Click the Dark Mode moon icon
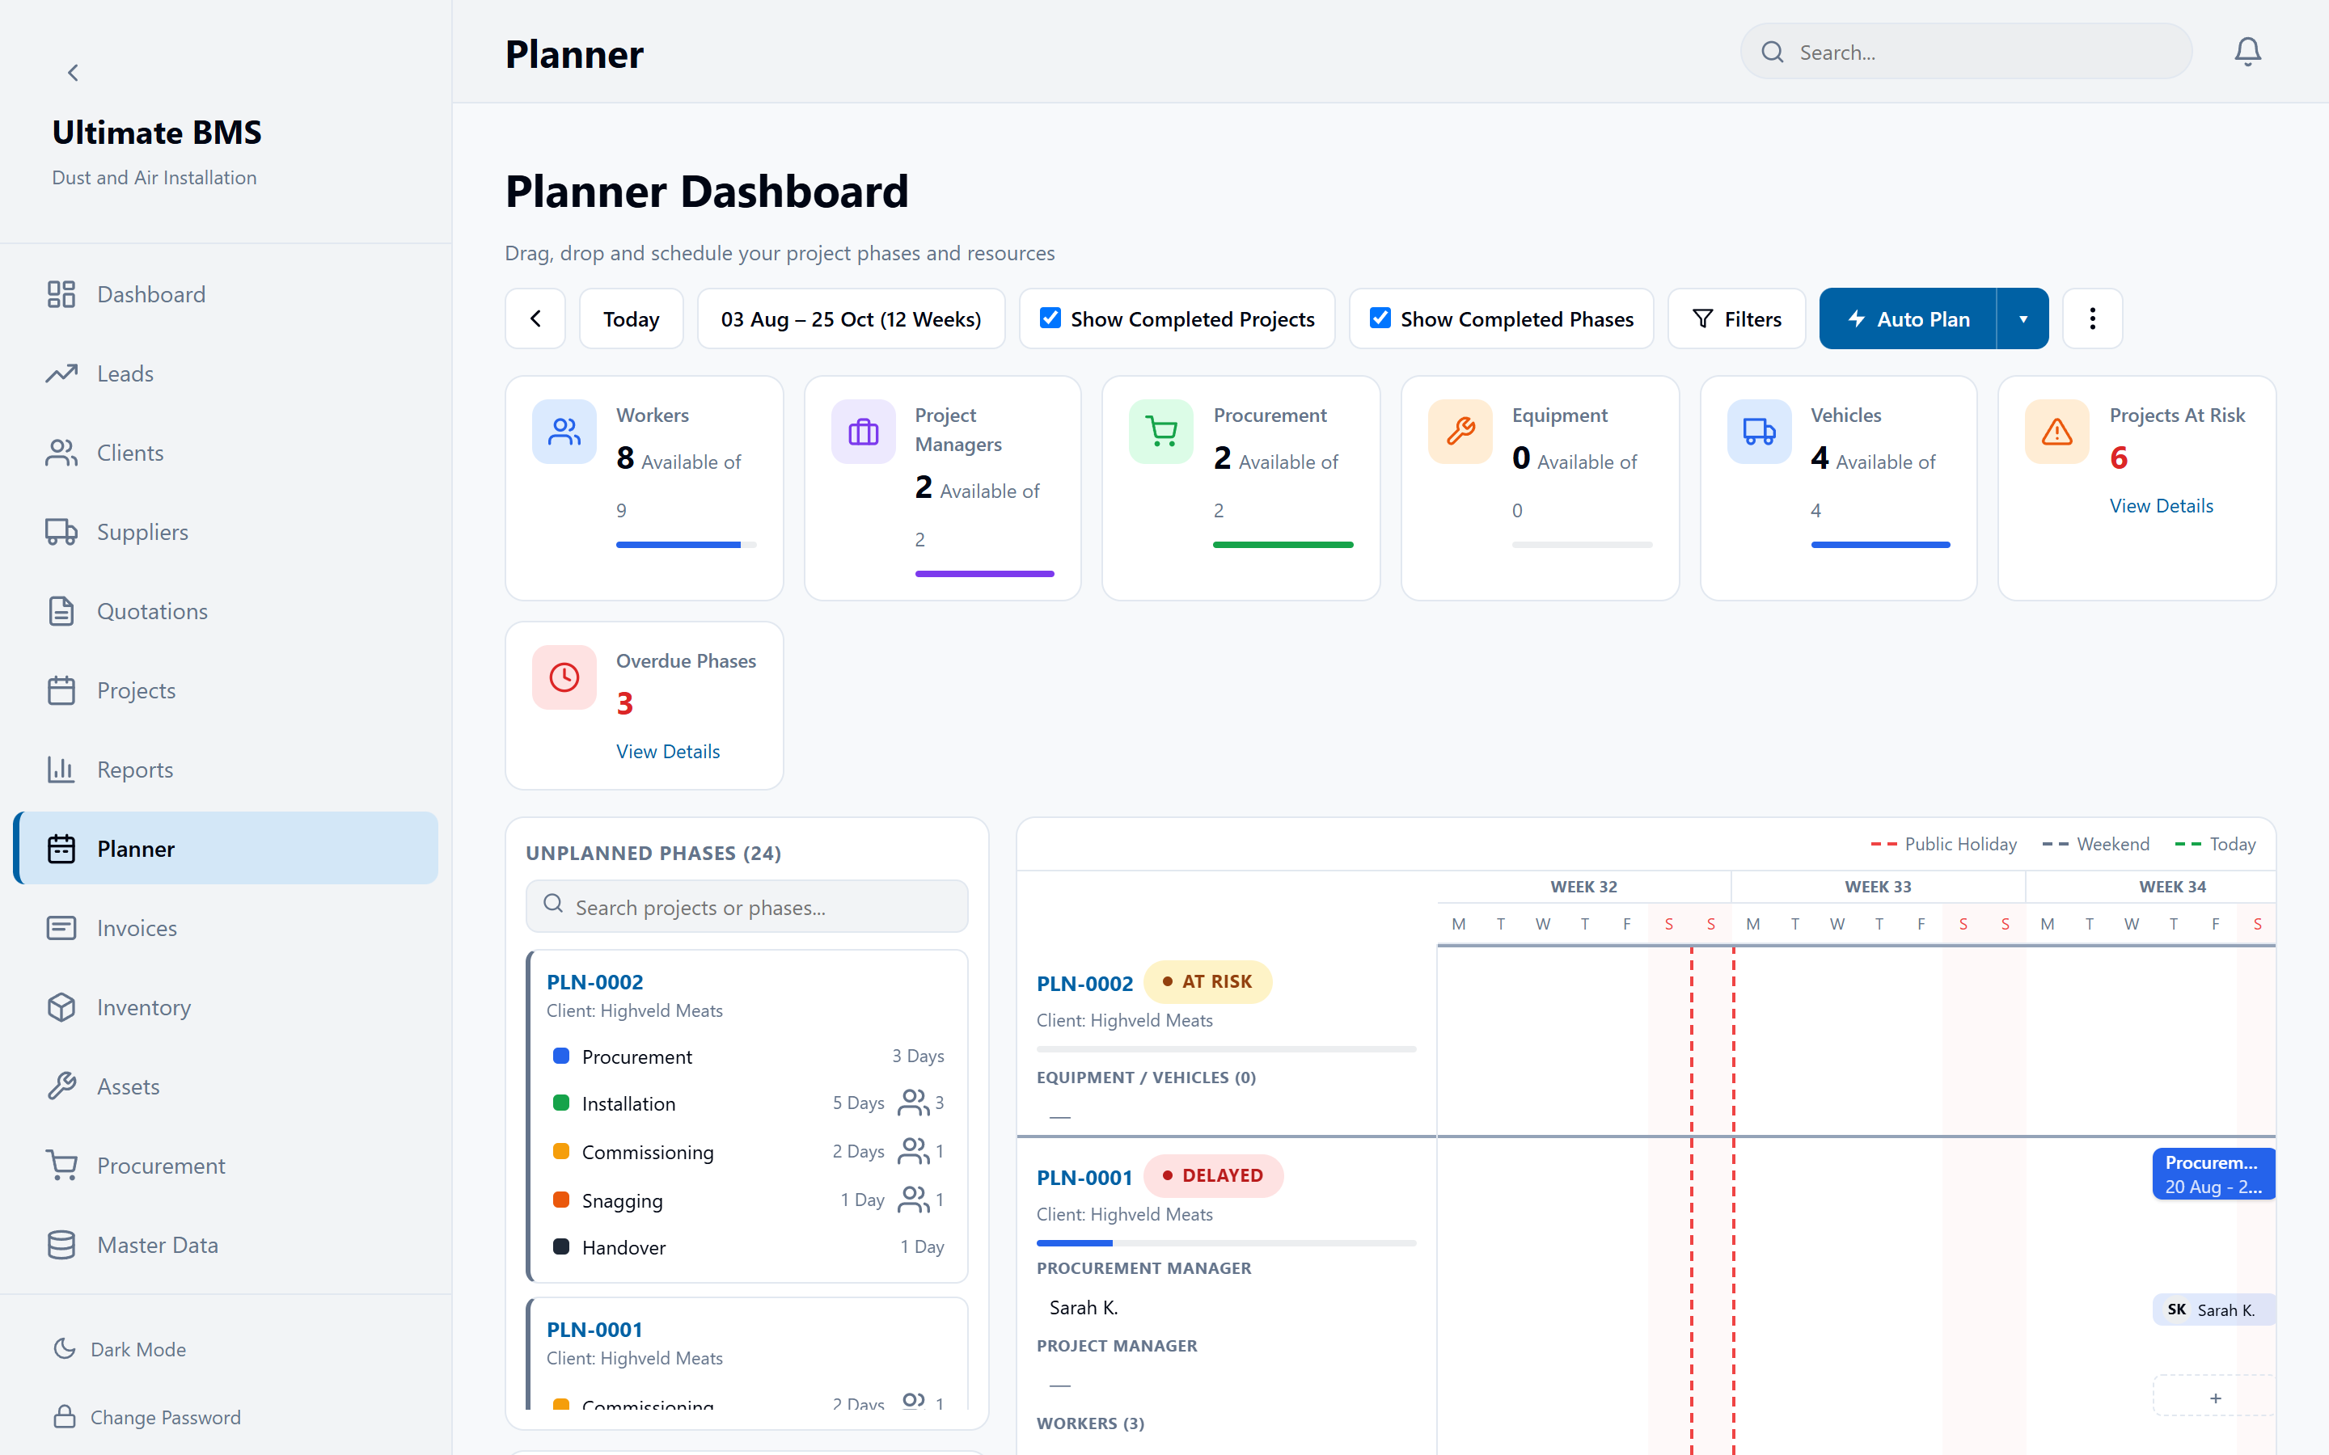Viewport: 2329px width, 1455px height. [x=65, y=1348]
